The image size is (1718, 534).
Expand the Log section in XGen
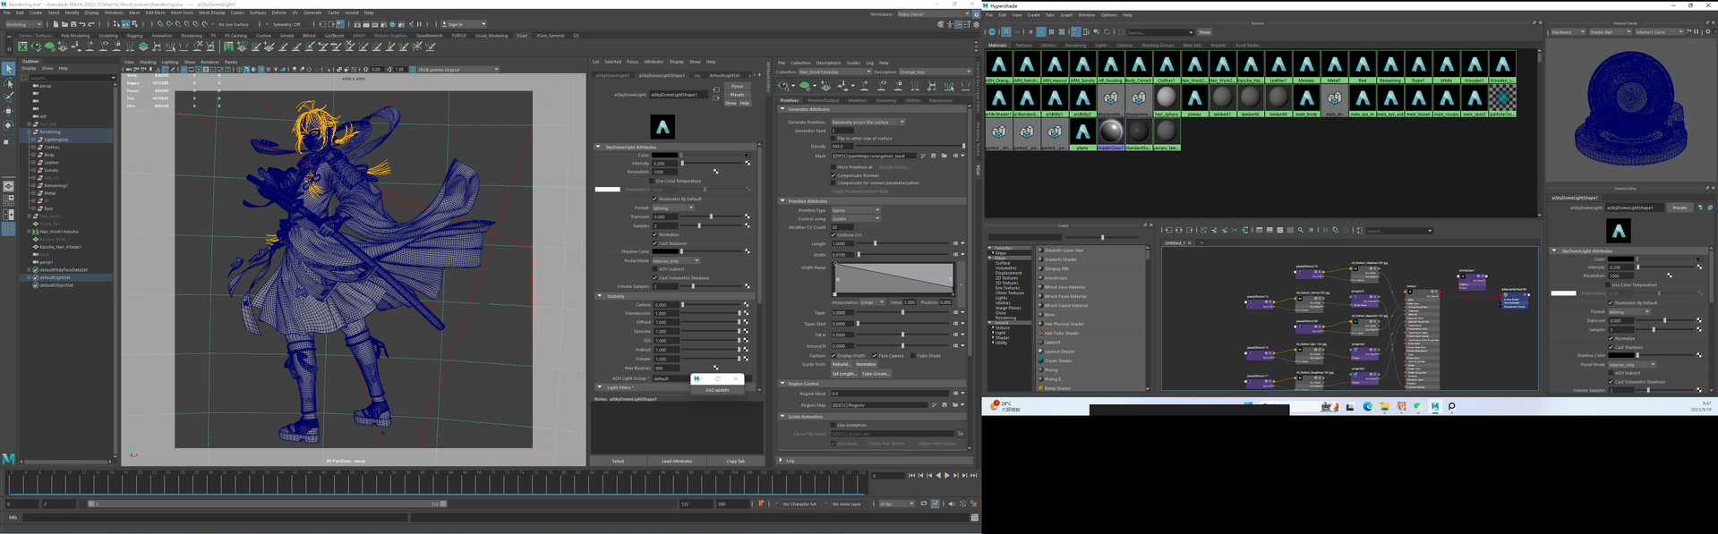click(782, 461)
